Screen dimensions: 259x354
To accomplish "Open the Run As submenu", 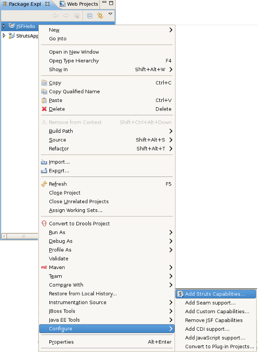I will click(x=107, y=233).
